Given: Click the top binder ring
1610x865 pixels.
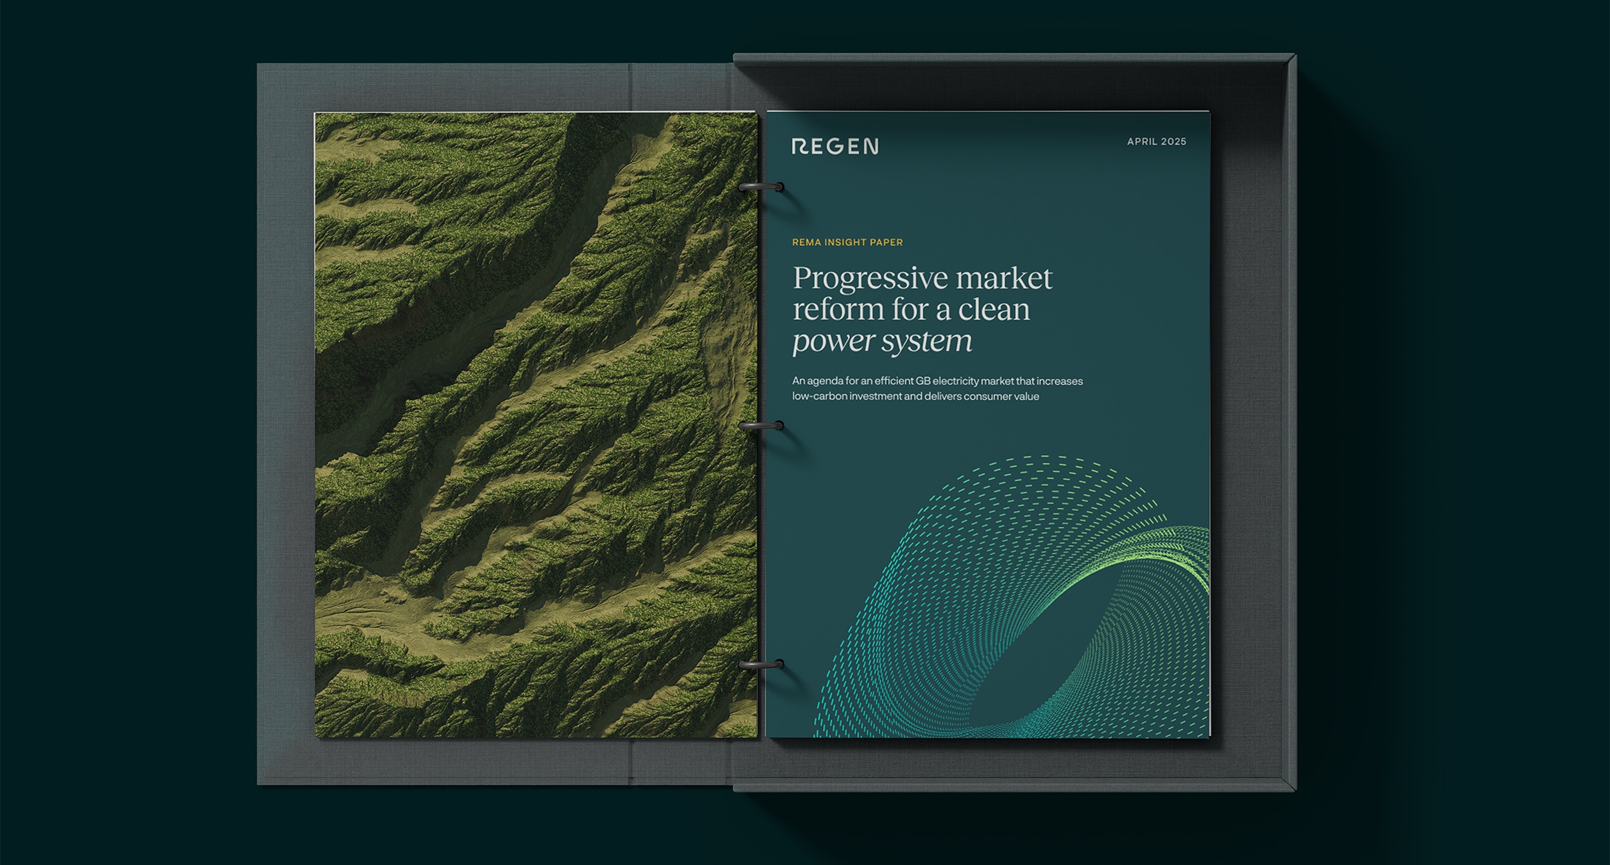Looking at the screenshot, I should click(761, 187).
